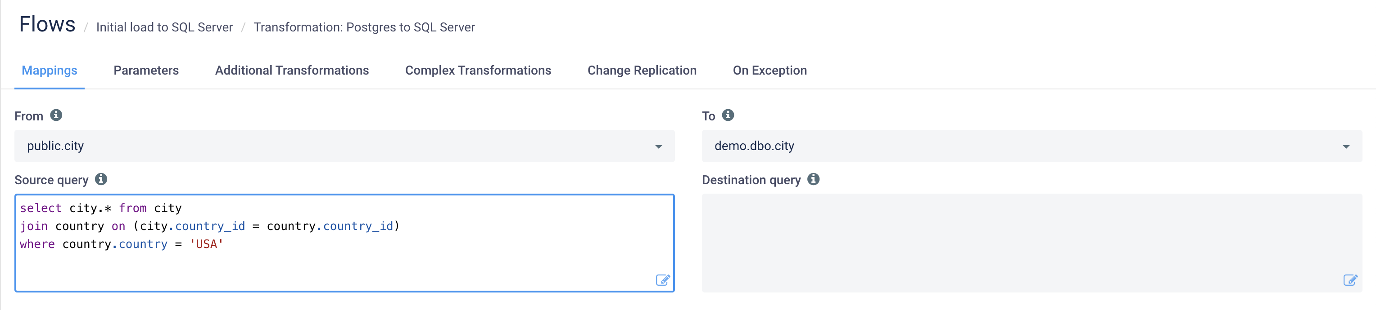Click inside the Source query editor
The width and height of the screenshot is (1376, 310).
click(x=344, y=243)
